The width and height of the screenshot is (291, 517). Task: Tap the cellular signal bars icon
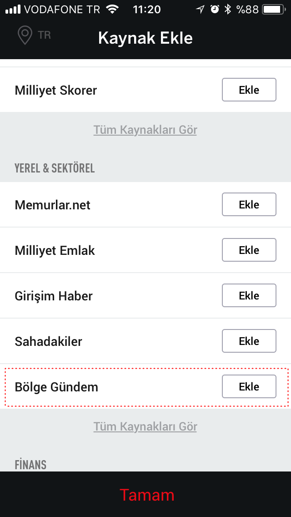(13, 9)
